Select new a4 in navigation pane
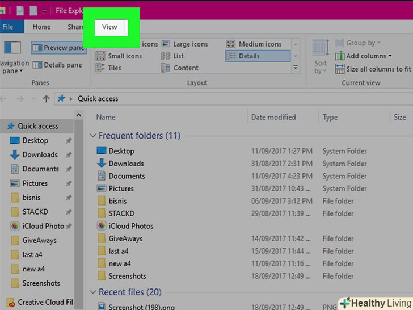Image resolution: width=413 pixels, height=310 pixels. [33, 269]
